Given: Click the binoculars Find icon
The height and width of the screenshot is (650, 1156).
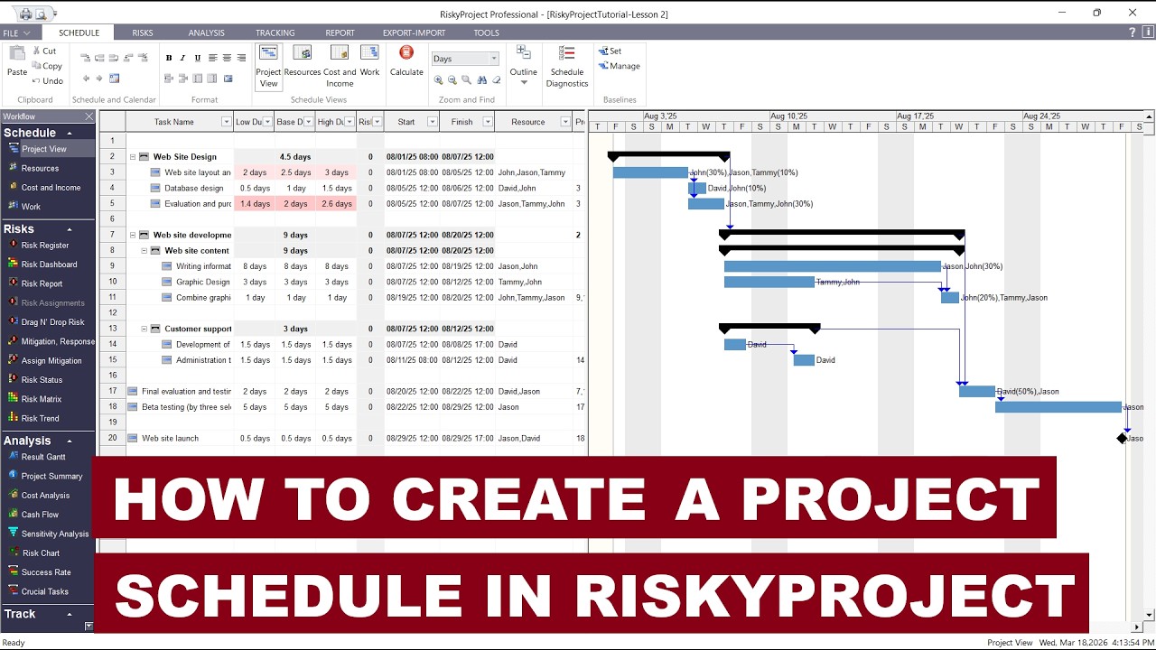Looking at the screenshot, I should tap(481, 79).
